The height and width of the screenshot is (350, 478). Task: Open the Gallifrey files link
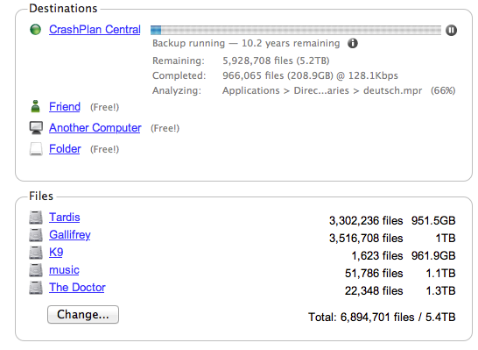[70, 235]
